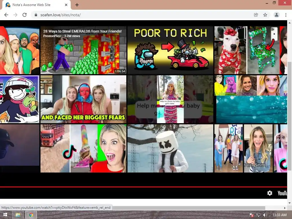The image size is (292, 219).
Task: Restore down the Chrome window
Action: [x=274, y=3]
